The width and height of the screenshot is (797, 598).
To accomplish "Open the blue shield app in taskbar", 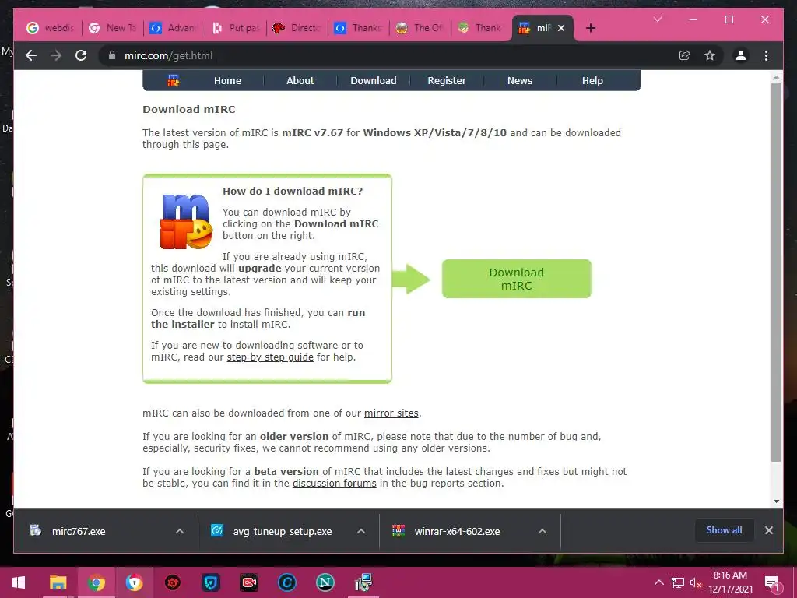I will 210,582.
